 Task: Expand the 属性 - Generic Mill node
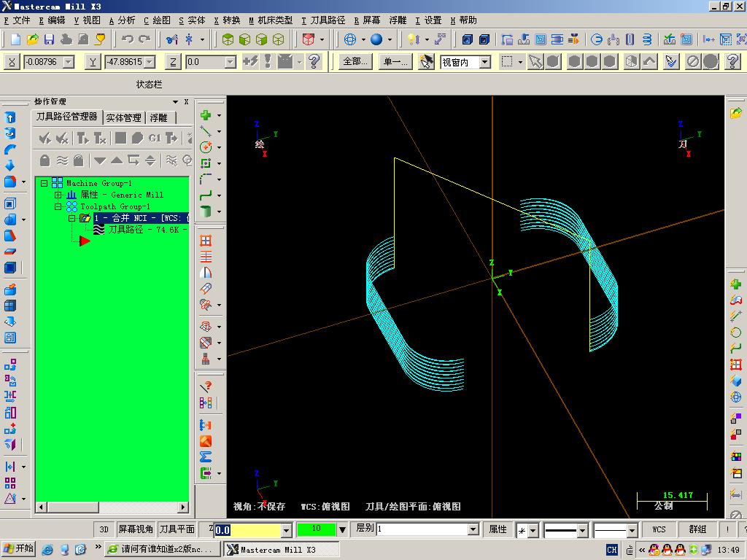coord(58,195)
